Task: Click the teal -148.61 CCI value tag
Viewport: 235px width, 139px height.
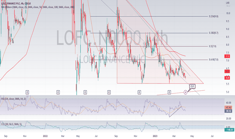Action: (x=229, y=130)
